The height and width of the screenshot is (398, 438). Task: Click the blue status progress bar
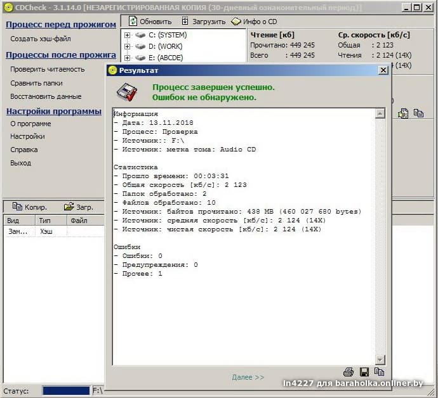pos(66,390)
